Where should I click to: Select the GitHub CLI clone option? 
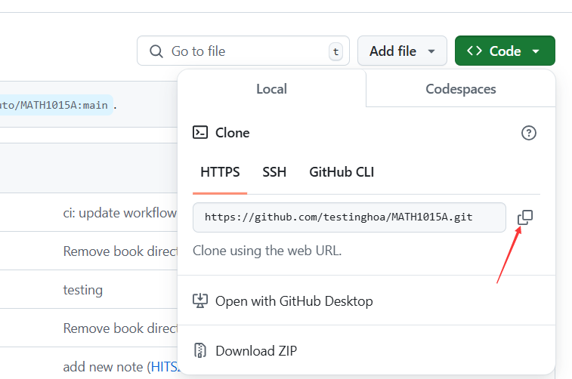click(x=342, y=172)
